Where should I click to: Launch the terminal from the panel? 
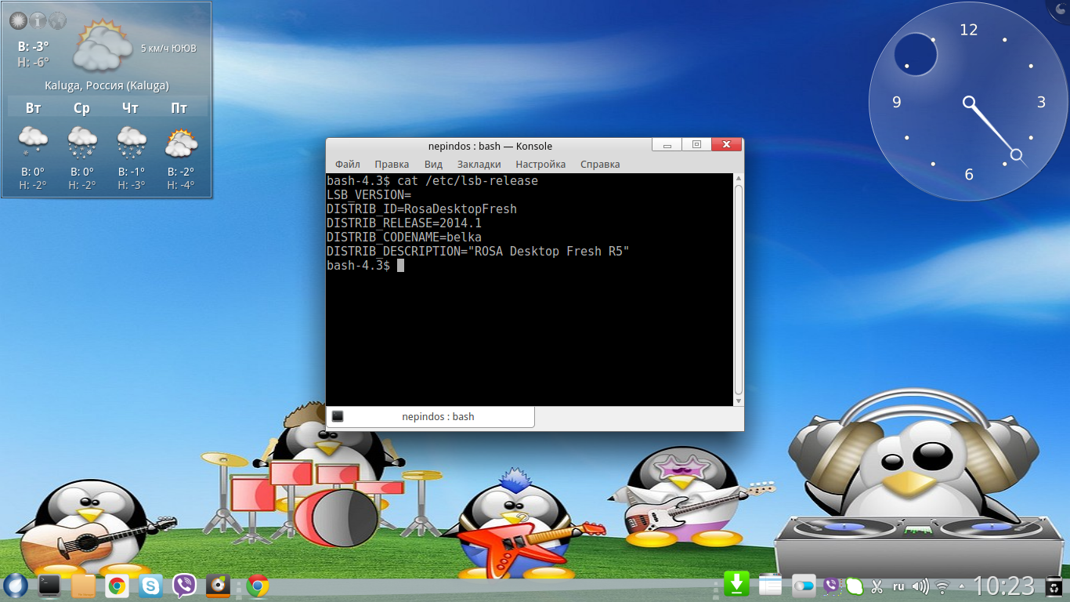50,586
